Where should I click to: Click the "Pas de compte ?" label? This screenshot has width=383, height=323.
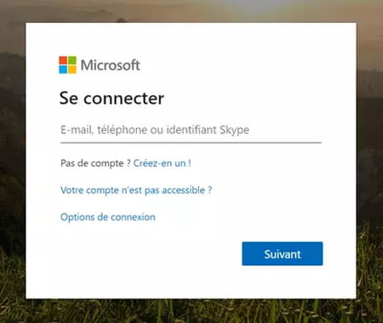[95, 163]
